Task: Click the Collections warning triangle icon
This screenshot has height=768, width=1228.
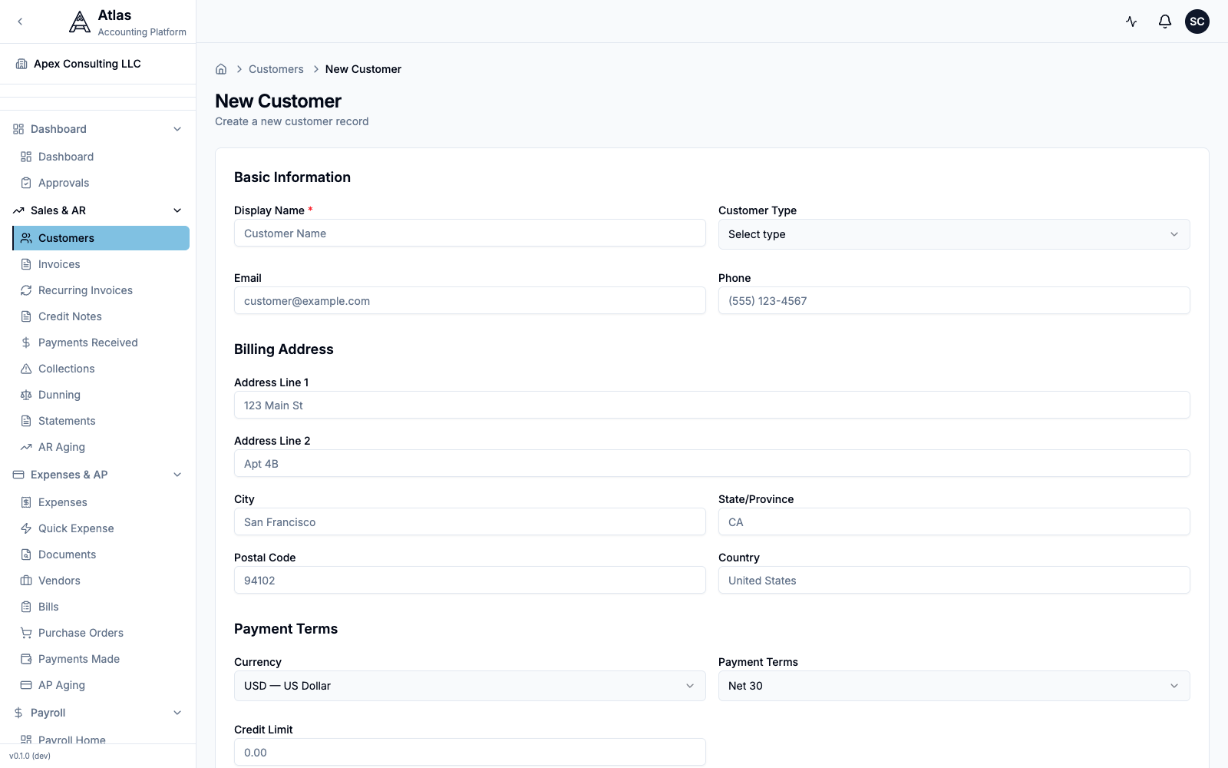Action: pos(26,369)
